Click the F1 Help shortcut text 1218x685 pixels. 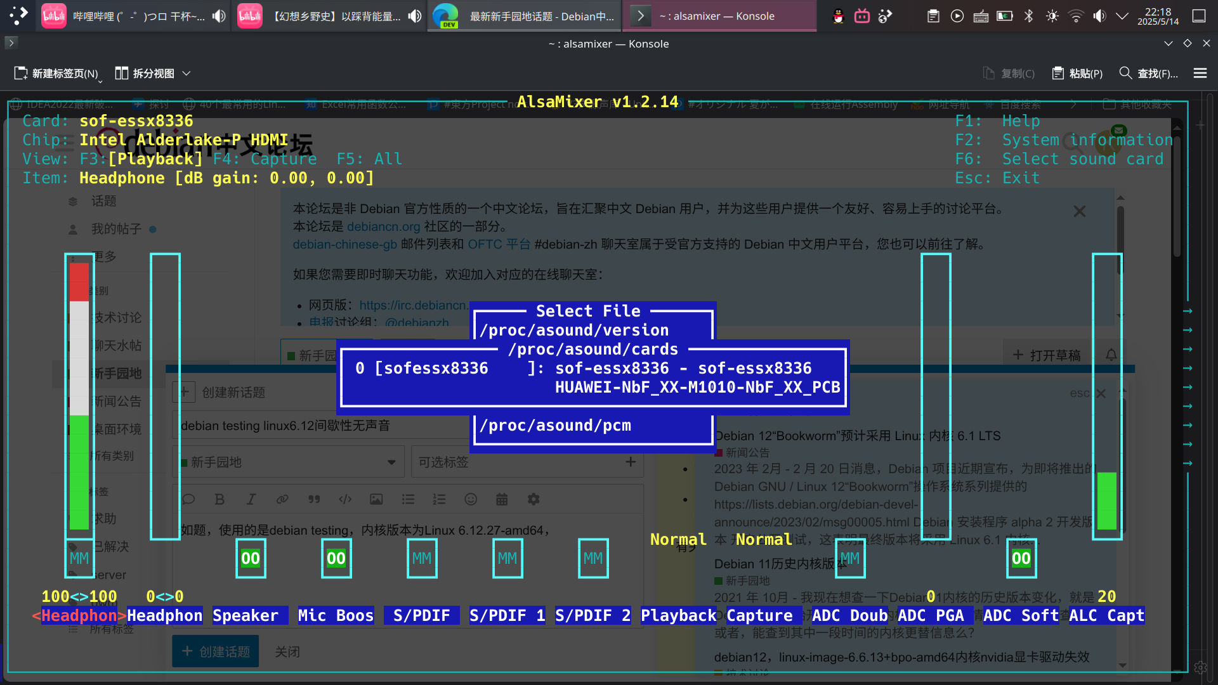point(997,121)
